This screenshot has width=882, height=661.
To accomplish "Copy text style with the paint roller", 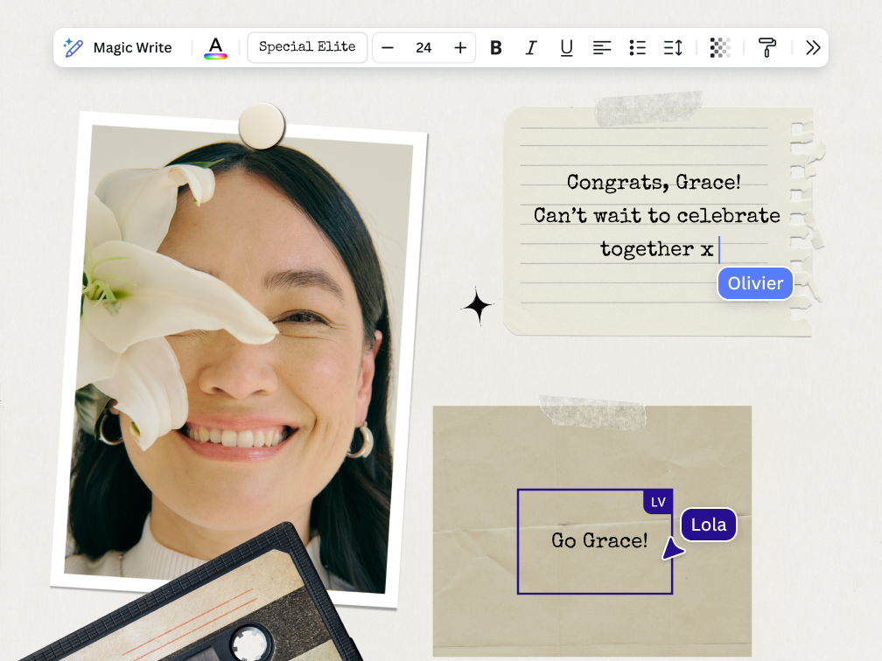I will 767,47.
